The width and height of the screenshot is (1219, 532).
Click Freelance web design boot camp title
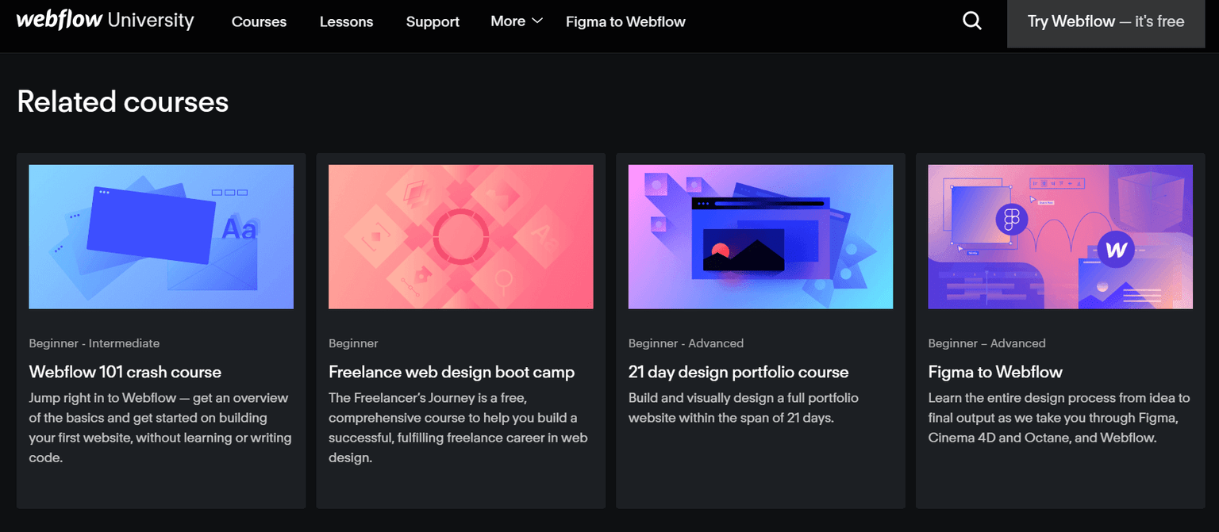pyautogui.click(x=451, y=372)
